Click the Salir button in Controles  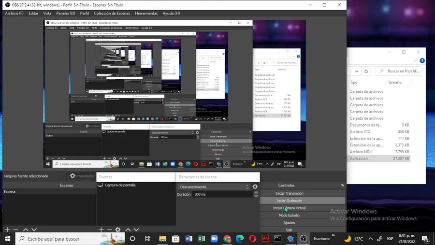click(x=289, y=230)
